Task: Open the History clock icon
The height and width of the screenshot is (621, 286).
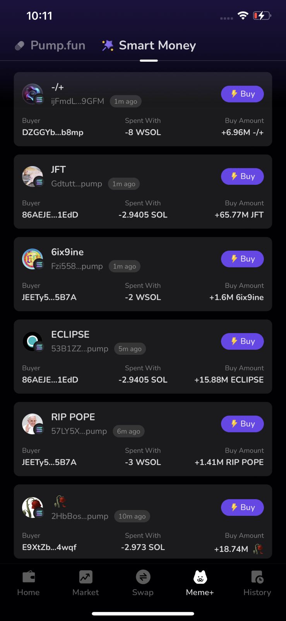Action: coord(257,577)
